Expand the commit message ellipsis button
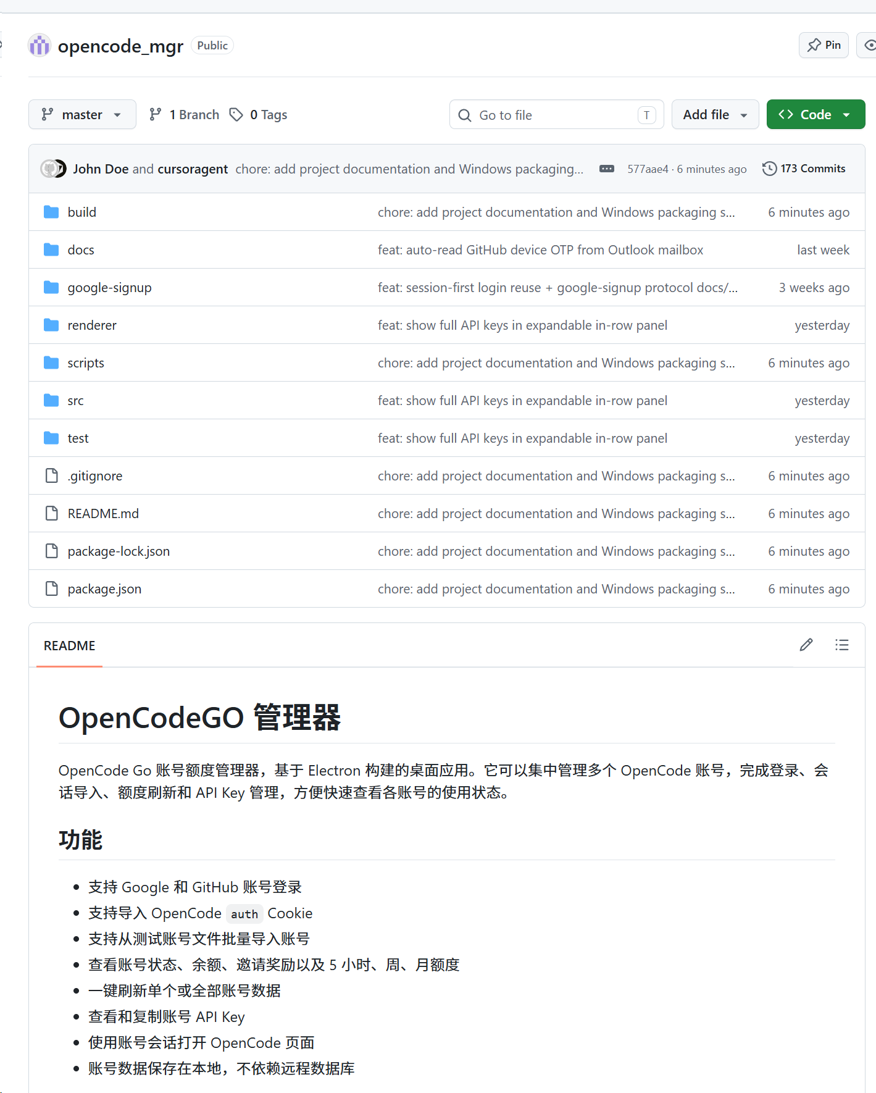 607,169
